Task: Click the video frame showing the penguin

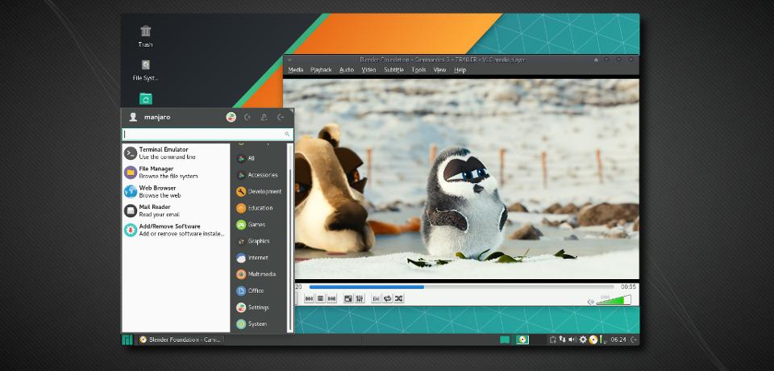Action: point(461,179)
